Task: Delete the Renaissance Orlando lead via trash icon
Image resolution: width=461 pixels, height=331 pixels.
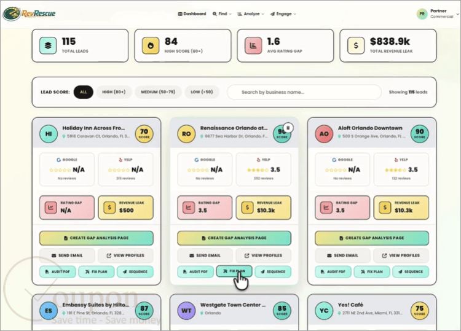Action: (288, 128)
